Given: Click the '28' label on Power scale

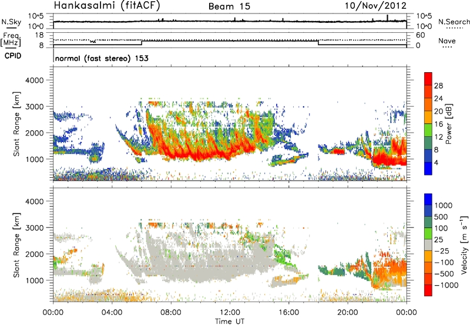Looking at the screenshot, I should [x=438, y=86].
